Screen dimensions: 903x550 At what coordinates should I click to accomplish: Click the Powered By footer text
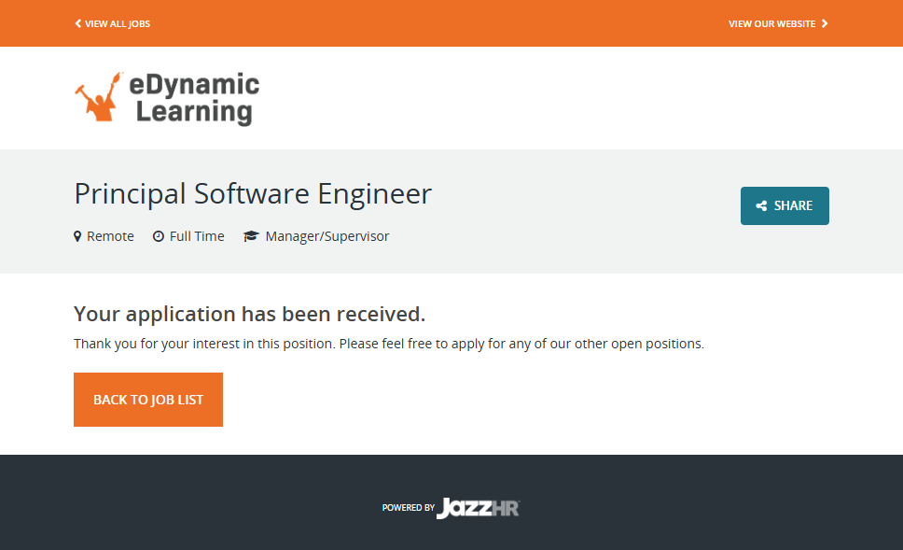click(x=408, y=508)
